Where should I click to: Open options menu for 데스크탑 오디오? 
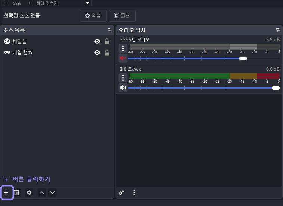[x=123, y=48]
